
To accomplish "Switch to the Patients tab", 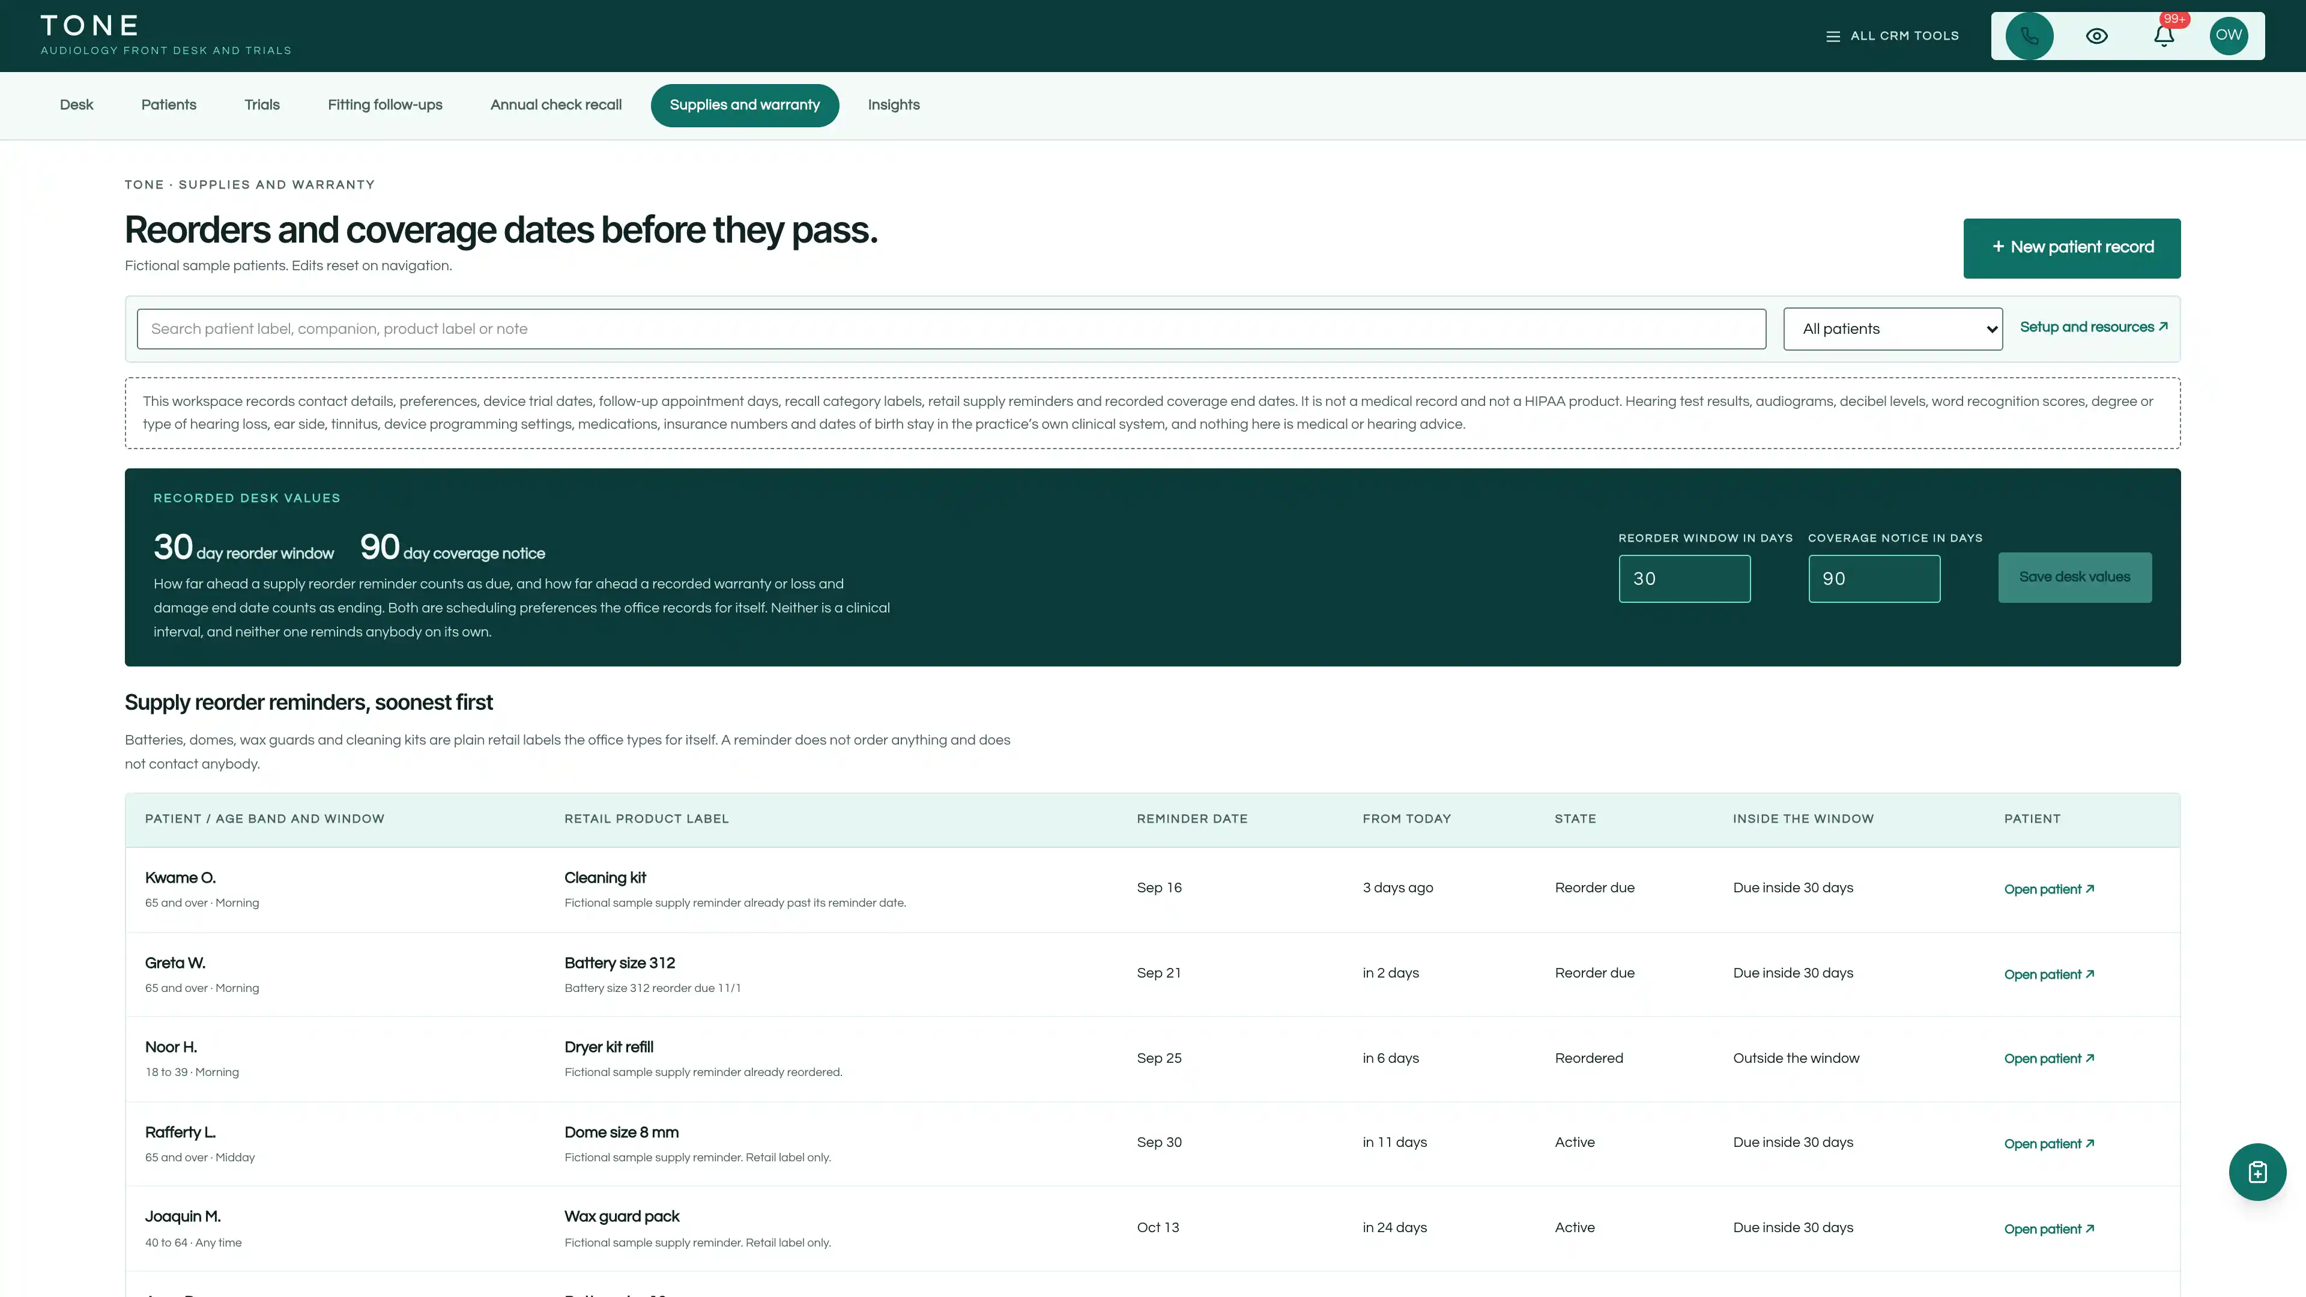I will [x=168, y=104].
